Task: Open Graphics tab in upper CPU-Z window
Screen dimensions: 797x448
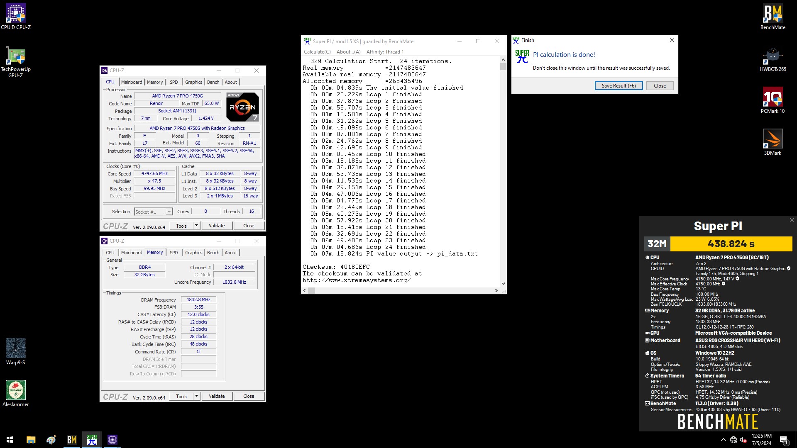Action: [194, 82]
